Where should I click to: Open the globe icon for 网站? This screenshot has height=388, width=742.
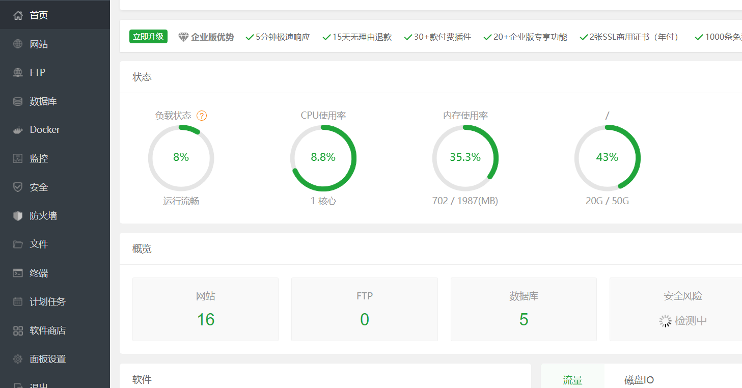pos(18,44)
